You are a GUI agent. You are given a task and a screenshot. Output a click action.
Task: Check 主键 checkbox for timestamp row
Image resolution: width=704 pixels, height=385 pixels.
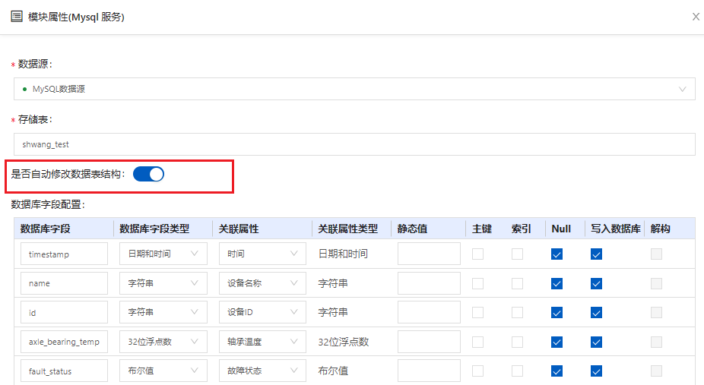(477, 254)
